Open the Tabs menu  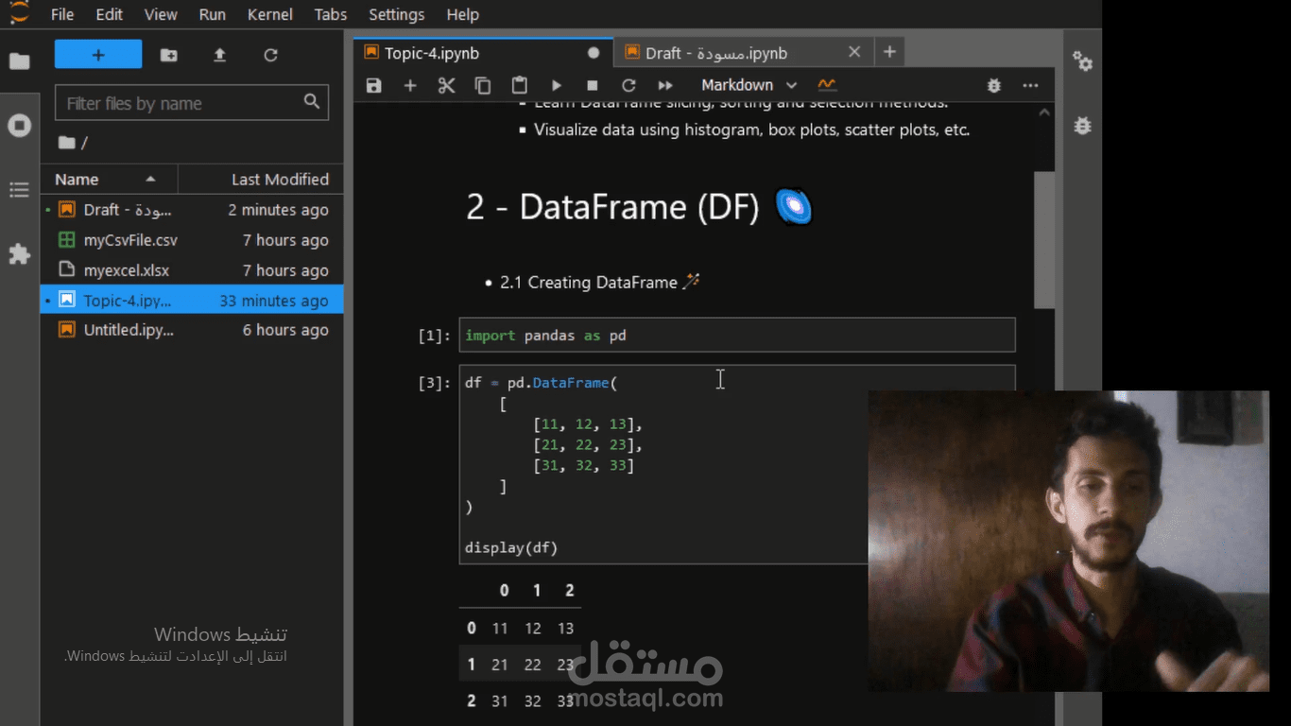[331, 14]
